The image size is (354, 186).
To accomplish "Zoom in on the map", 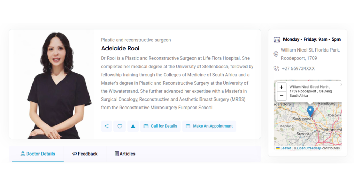I will (x=281, y=87).
